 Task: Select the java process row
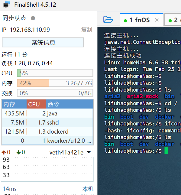pyautogui.click(x=47, y=113)
